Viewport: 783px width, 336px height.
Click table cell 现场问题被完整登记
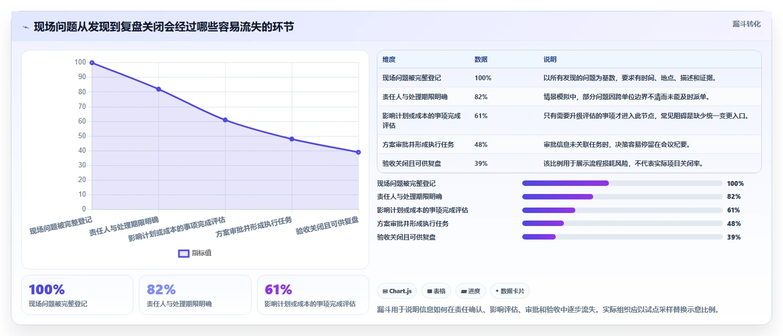(412, 78)
